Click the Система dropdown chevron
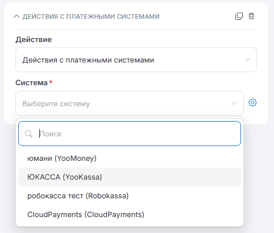 click(x=234, y=103)
